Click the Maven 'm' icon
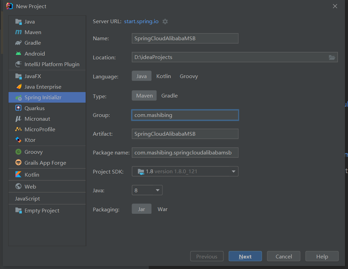 click(18, 32)
